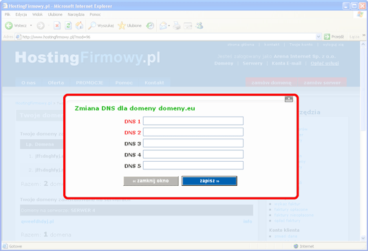
Task: Open the Pomoc menu in menu bar
Action: tap(95, 14)
